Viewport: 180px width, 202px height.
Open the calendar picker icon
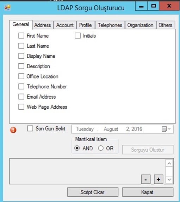[x=164, y=129]
